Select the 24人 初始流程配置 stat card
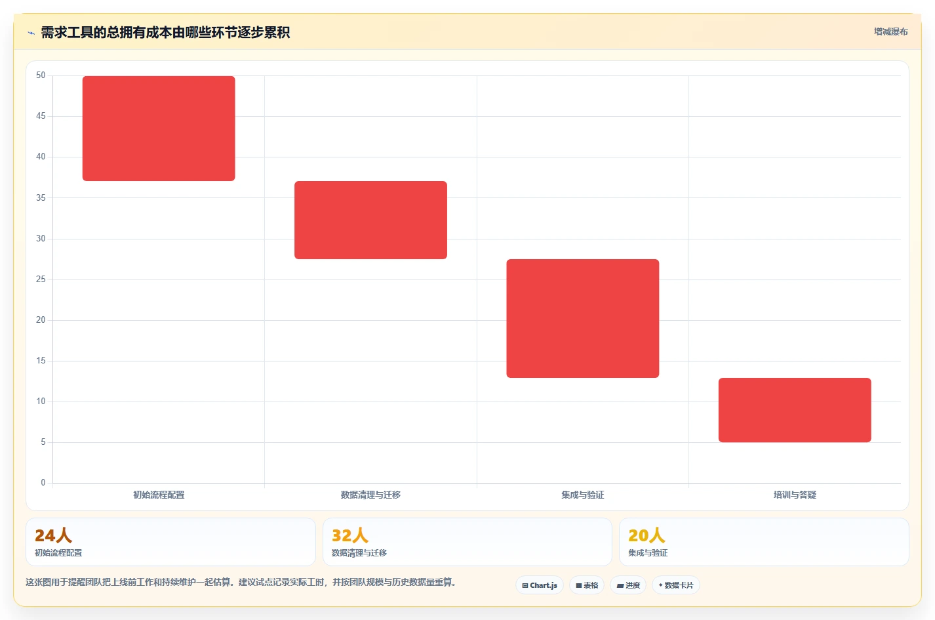 [x=170, y=542]
